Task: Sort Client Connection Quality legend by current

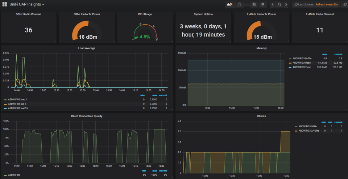Action: [163, 171]
